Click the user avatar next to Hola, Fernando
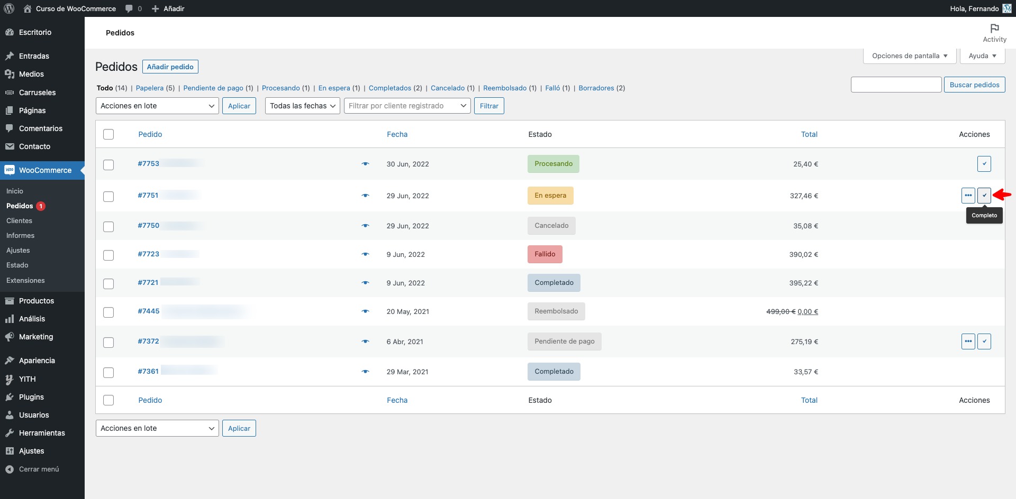Screen dimensions: 1016x499 1007,8
